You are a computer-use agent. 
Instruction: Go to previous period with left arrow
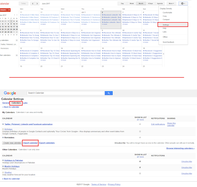[33, 3]
